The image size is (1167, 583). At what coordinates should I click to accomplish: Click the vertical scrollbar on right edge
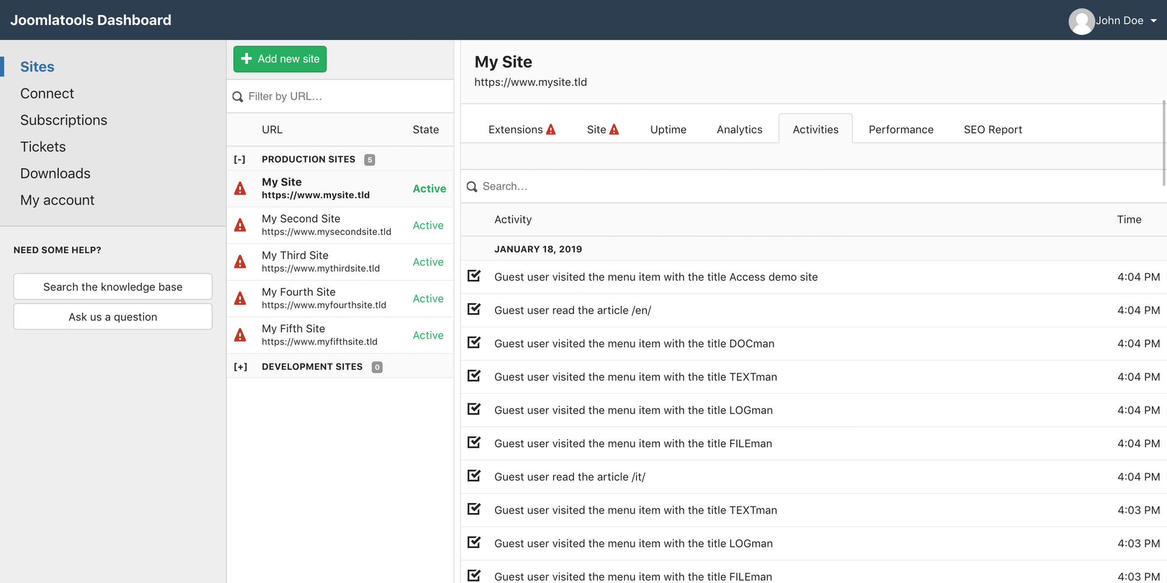(x=1163, y=143)
